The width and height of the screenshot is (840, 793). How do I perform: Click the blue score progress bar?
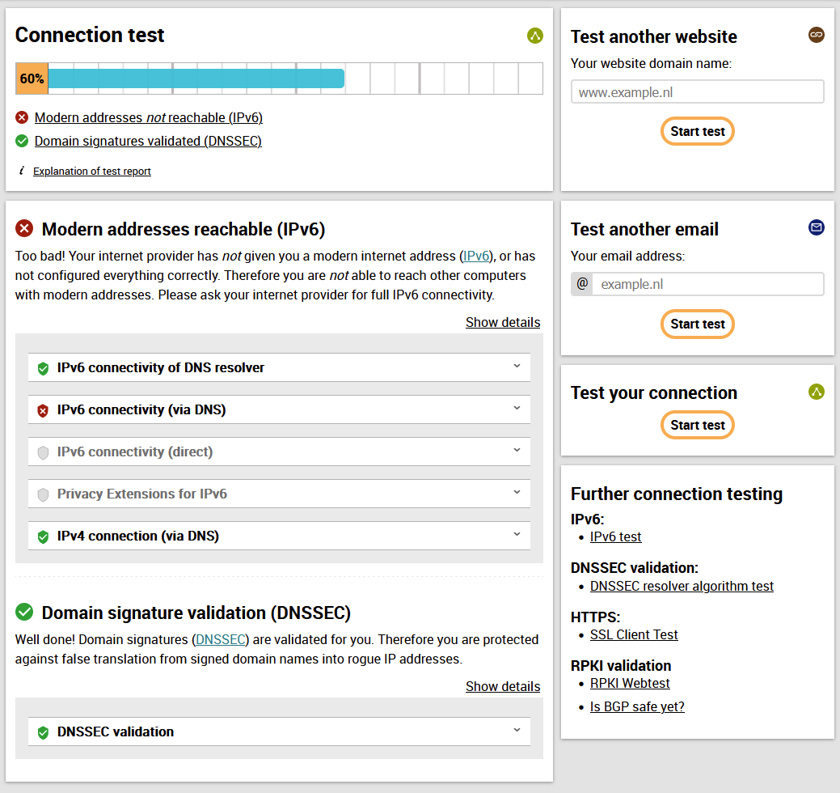pyautogui.click(x=196, y=78)
